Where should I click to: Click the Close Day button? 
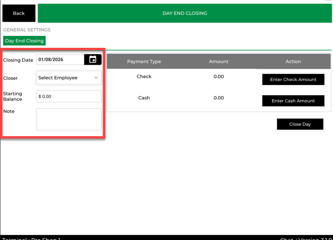[x=300, y=124]
